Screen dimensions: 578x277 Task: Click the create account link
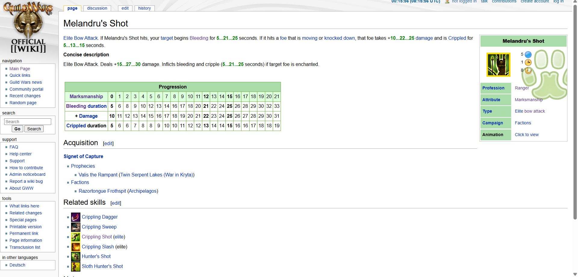click(x=535, y=2)
